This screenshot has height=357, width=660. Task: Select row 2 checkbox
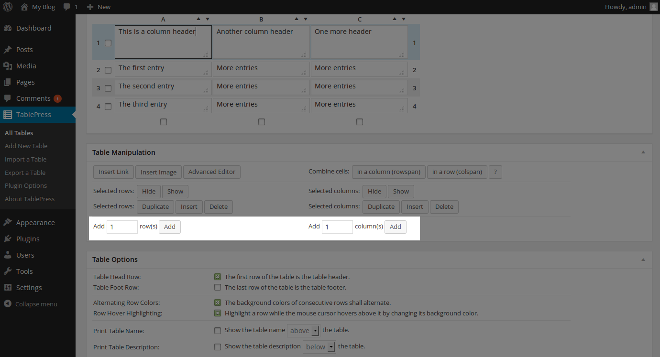(x=108, y=70)
